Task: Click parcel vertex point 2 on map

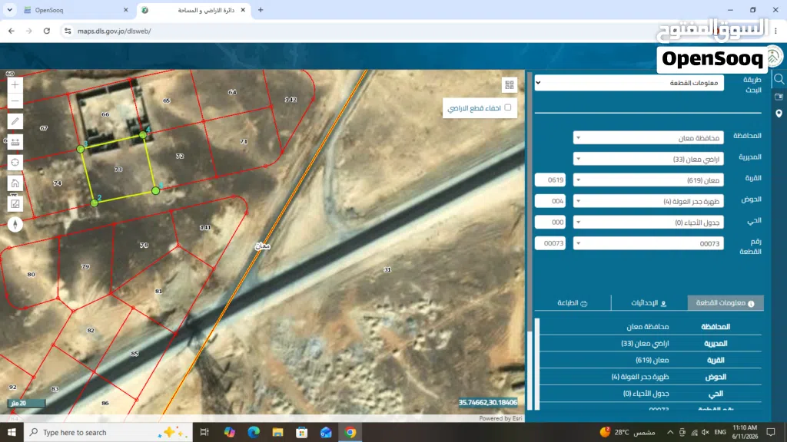Action: tap(95, 203)
